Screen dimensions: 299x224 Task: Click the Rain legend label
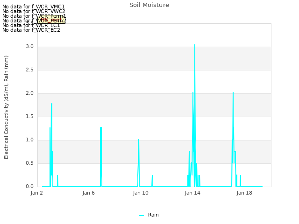[x=153, y=215]
